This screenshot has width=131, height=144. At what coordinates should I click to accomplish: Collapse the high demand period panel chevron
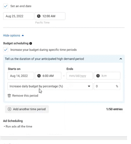121,59
